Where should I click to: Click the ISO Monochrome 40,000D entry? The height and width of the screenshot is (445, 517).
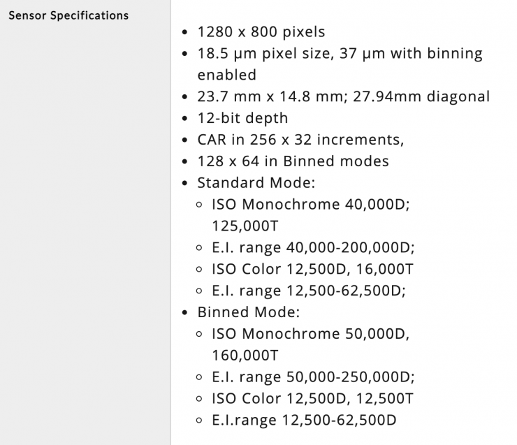pos(310,205)
